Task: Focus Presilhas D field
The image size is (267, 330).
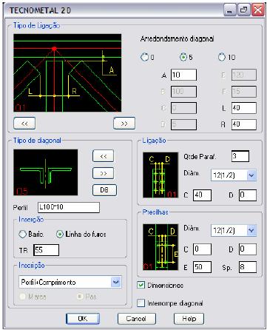Action: [x=248, y=249]
